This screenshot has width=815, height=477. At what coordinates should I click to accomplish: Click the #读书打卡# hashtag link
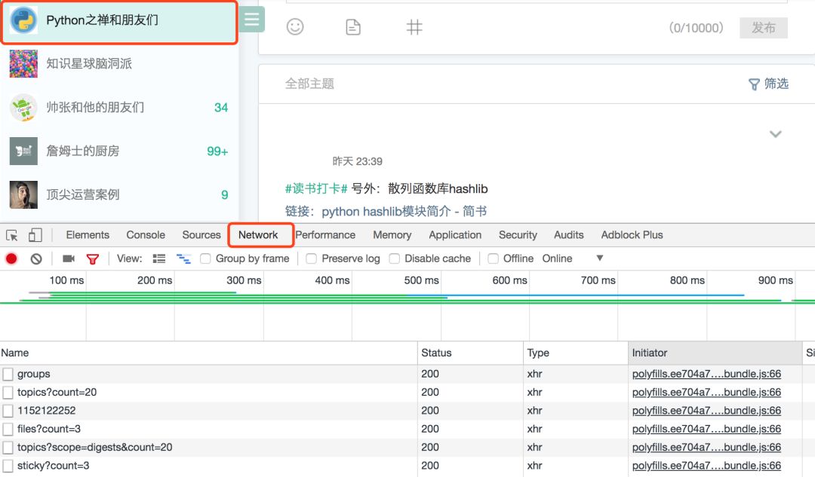(316, 188)
